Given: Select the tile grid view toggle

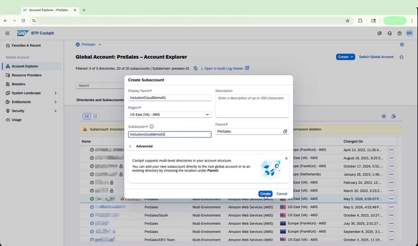Looking at the screenshot, I should point(95,116).
